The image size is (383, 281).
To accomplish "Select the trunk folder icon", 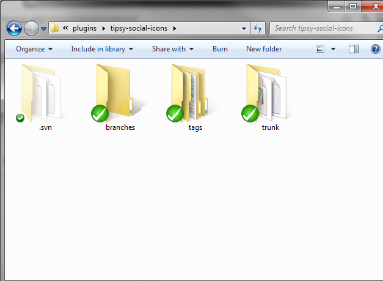I will (267, 93).
